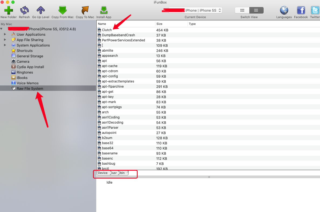Click the Install App icon

click(104, 10)
